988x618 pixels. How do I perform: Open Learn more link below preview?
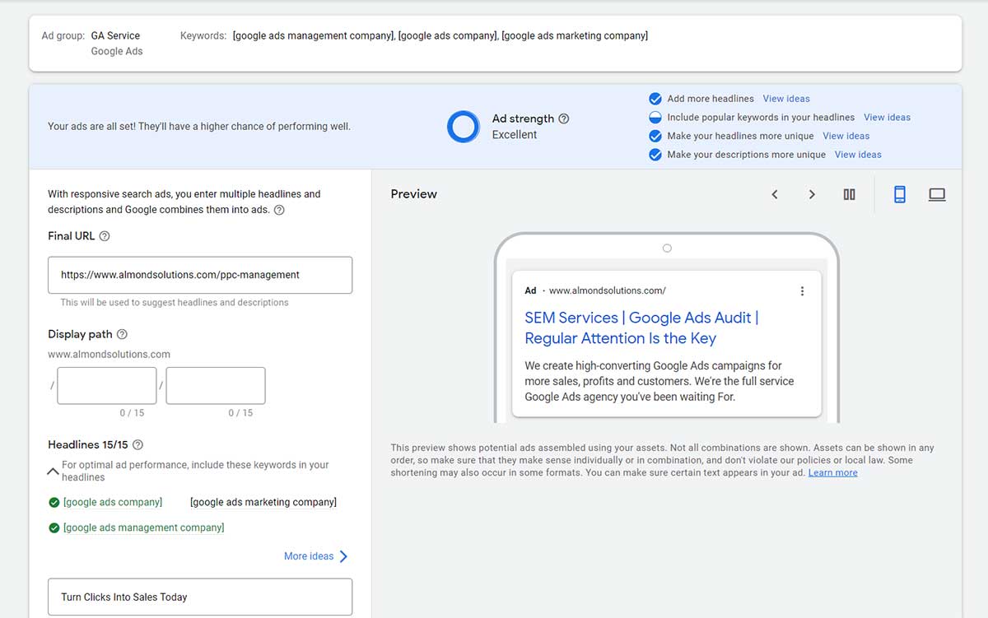832,473
